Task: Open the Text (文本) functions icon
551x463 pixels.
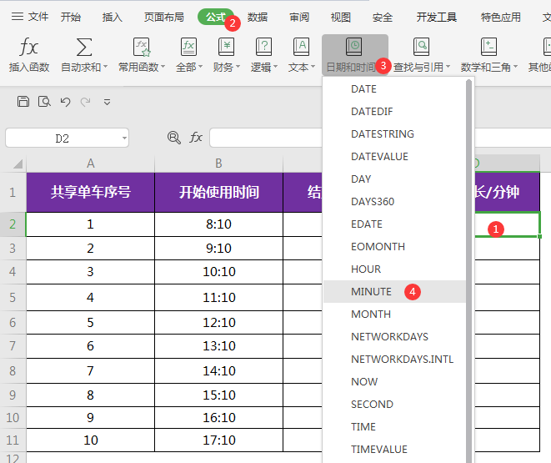Action: [x=301, y=47]
